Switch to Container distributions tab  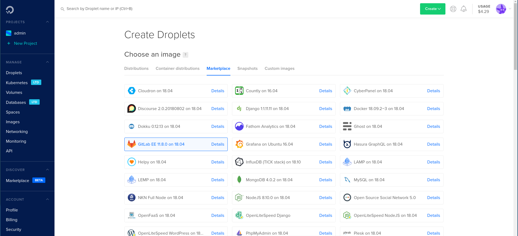(x=178, y=69)
